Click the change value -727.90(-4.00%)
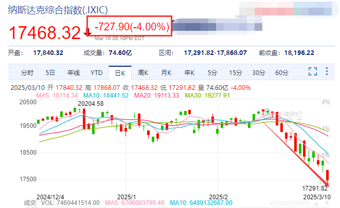Viewport: 340px width, 208px height. pyautogui.click(x=132, y=27)
